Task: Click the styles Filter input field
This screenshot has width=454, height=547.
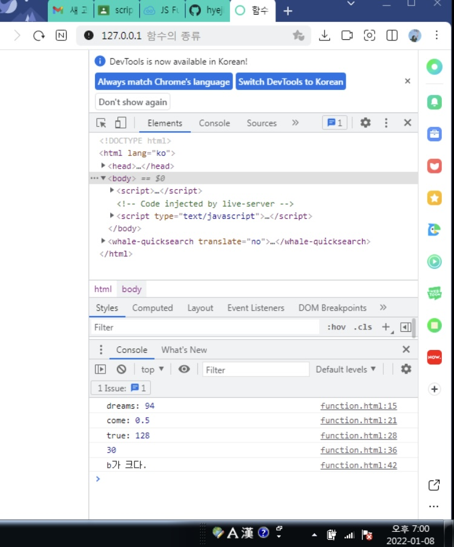Action: click(205, 327)
